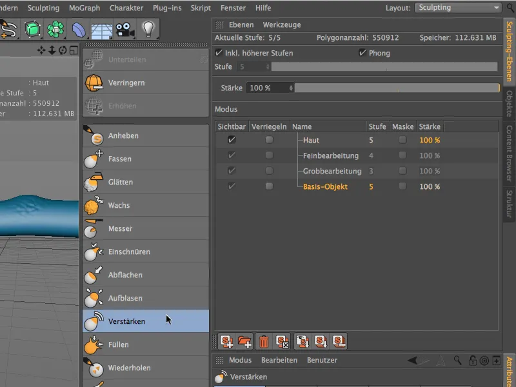Click the viewport zoom arrow icon

click(x=52, y=50)
